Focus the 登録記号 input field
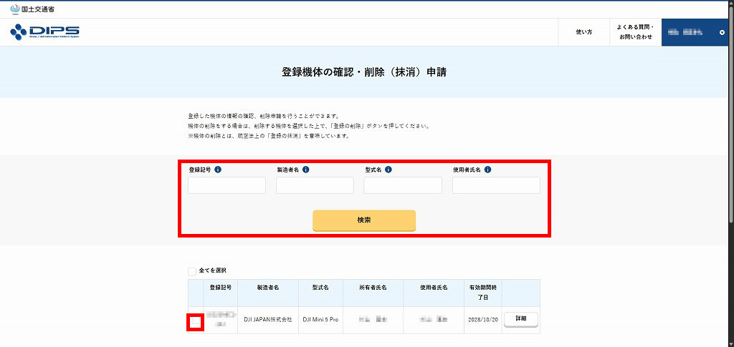Viewport: 734px width, 347px height. pyautogui.click(x=227, y=185)
